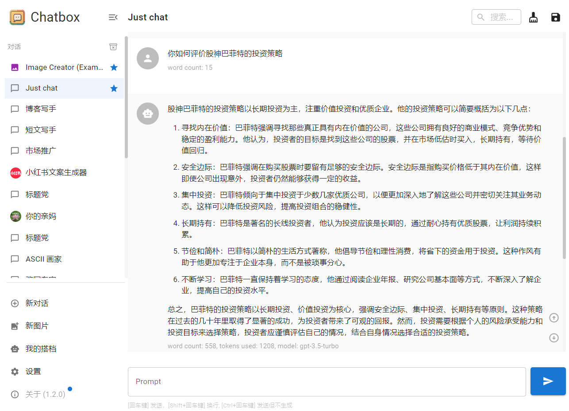Screen dimensions: 569x411
Task: Create a new image via 新图片
Action: (x=37, y=326)
